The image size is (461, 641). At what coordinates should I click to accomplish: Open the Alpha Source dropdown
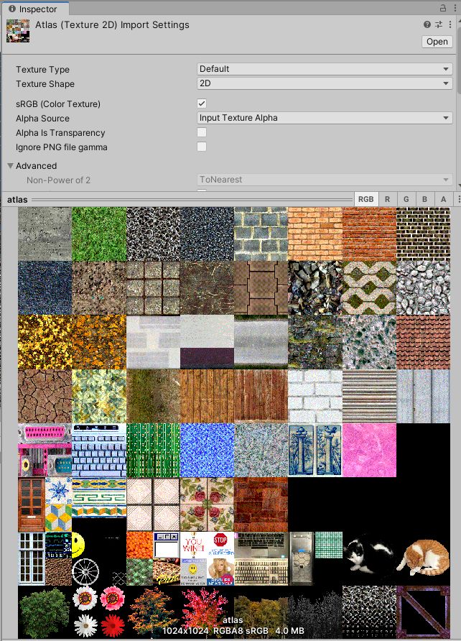(x=325, y=118)
